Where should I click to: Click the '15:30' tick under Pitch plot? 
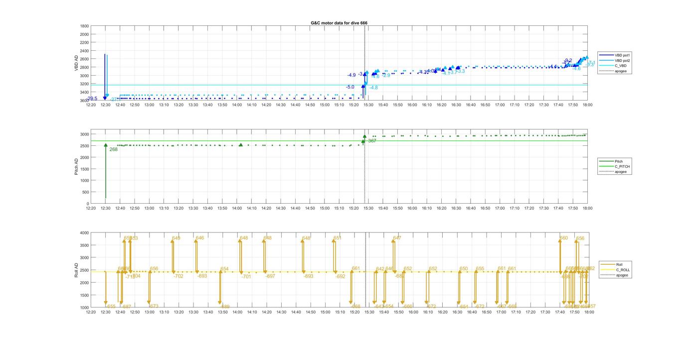click(x=368, y=209)
